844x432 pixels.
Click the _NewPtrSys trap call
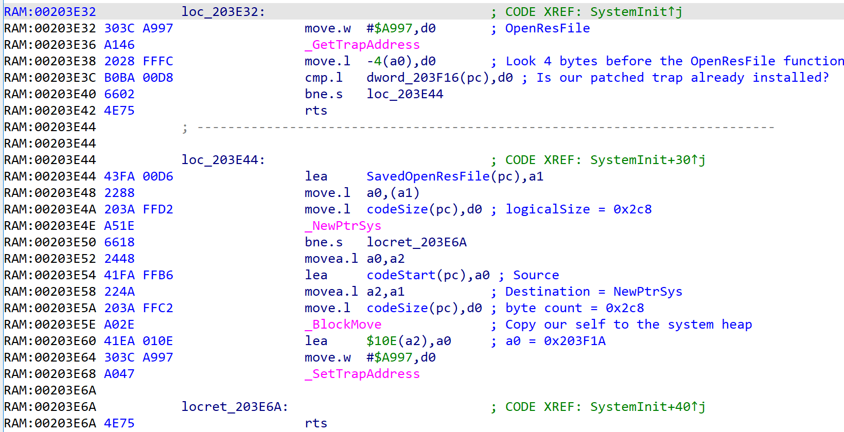pyautogui.click(x=343, y=226)
